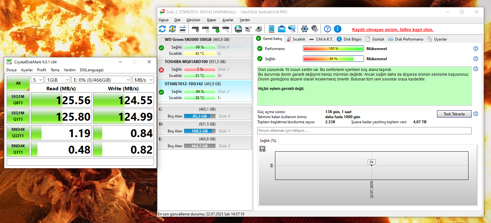Open Dil(Language) menu in CrystalDiskMark

pos(92,70)
